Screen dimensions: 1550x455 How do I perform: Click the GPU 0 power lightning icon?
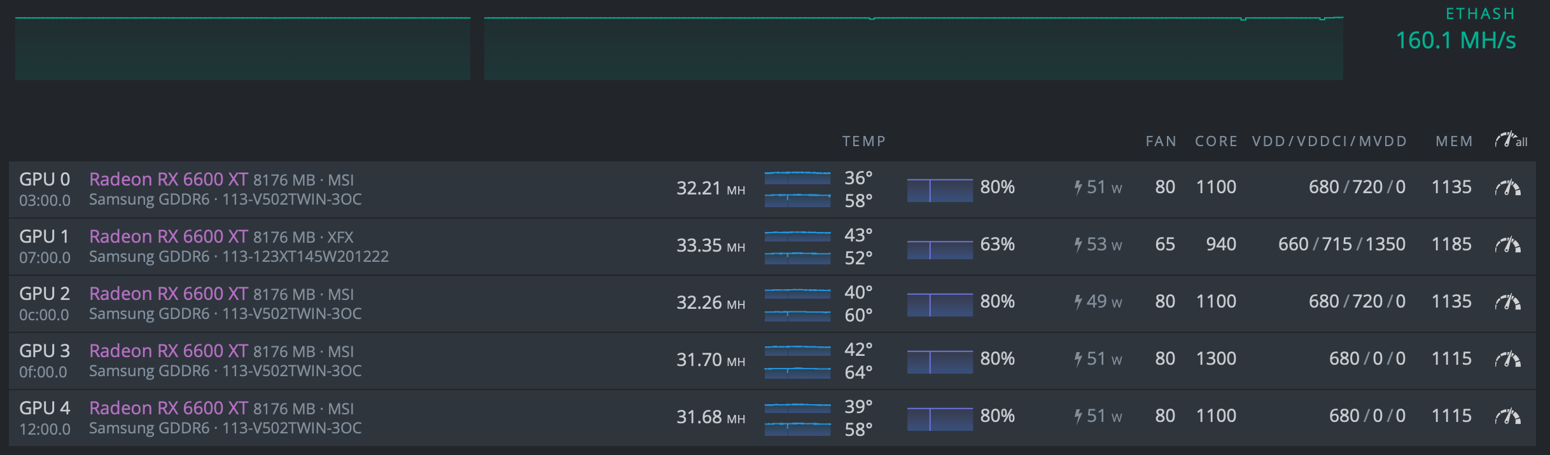click(x=1078, y=187)
